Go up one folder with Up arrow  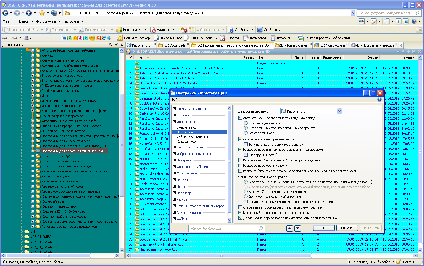(x=29, y=13)
